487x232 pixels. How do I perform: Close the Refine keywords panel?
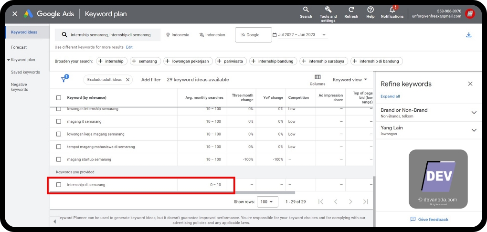[470, 84]
